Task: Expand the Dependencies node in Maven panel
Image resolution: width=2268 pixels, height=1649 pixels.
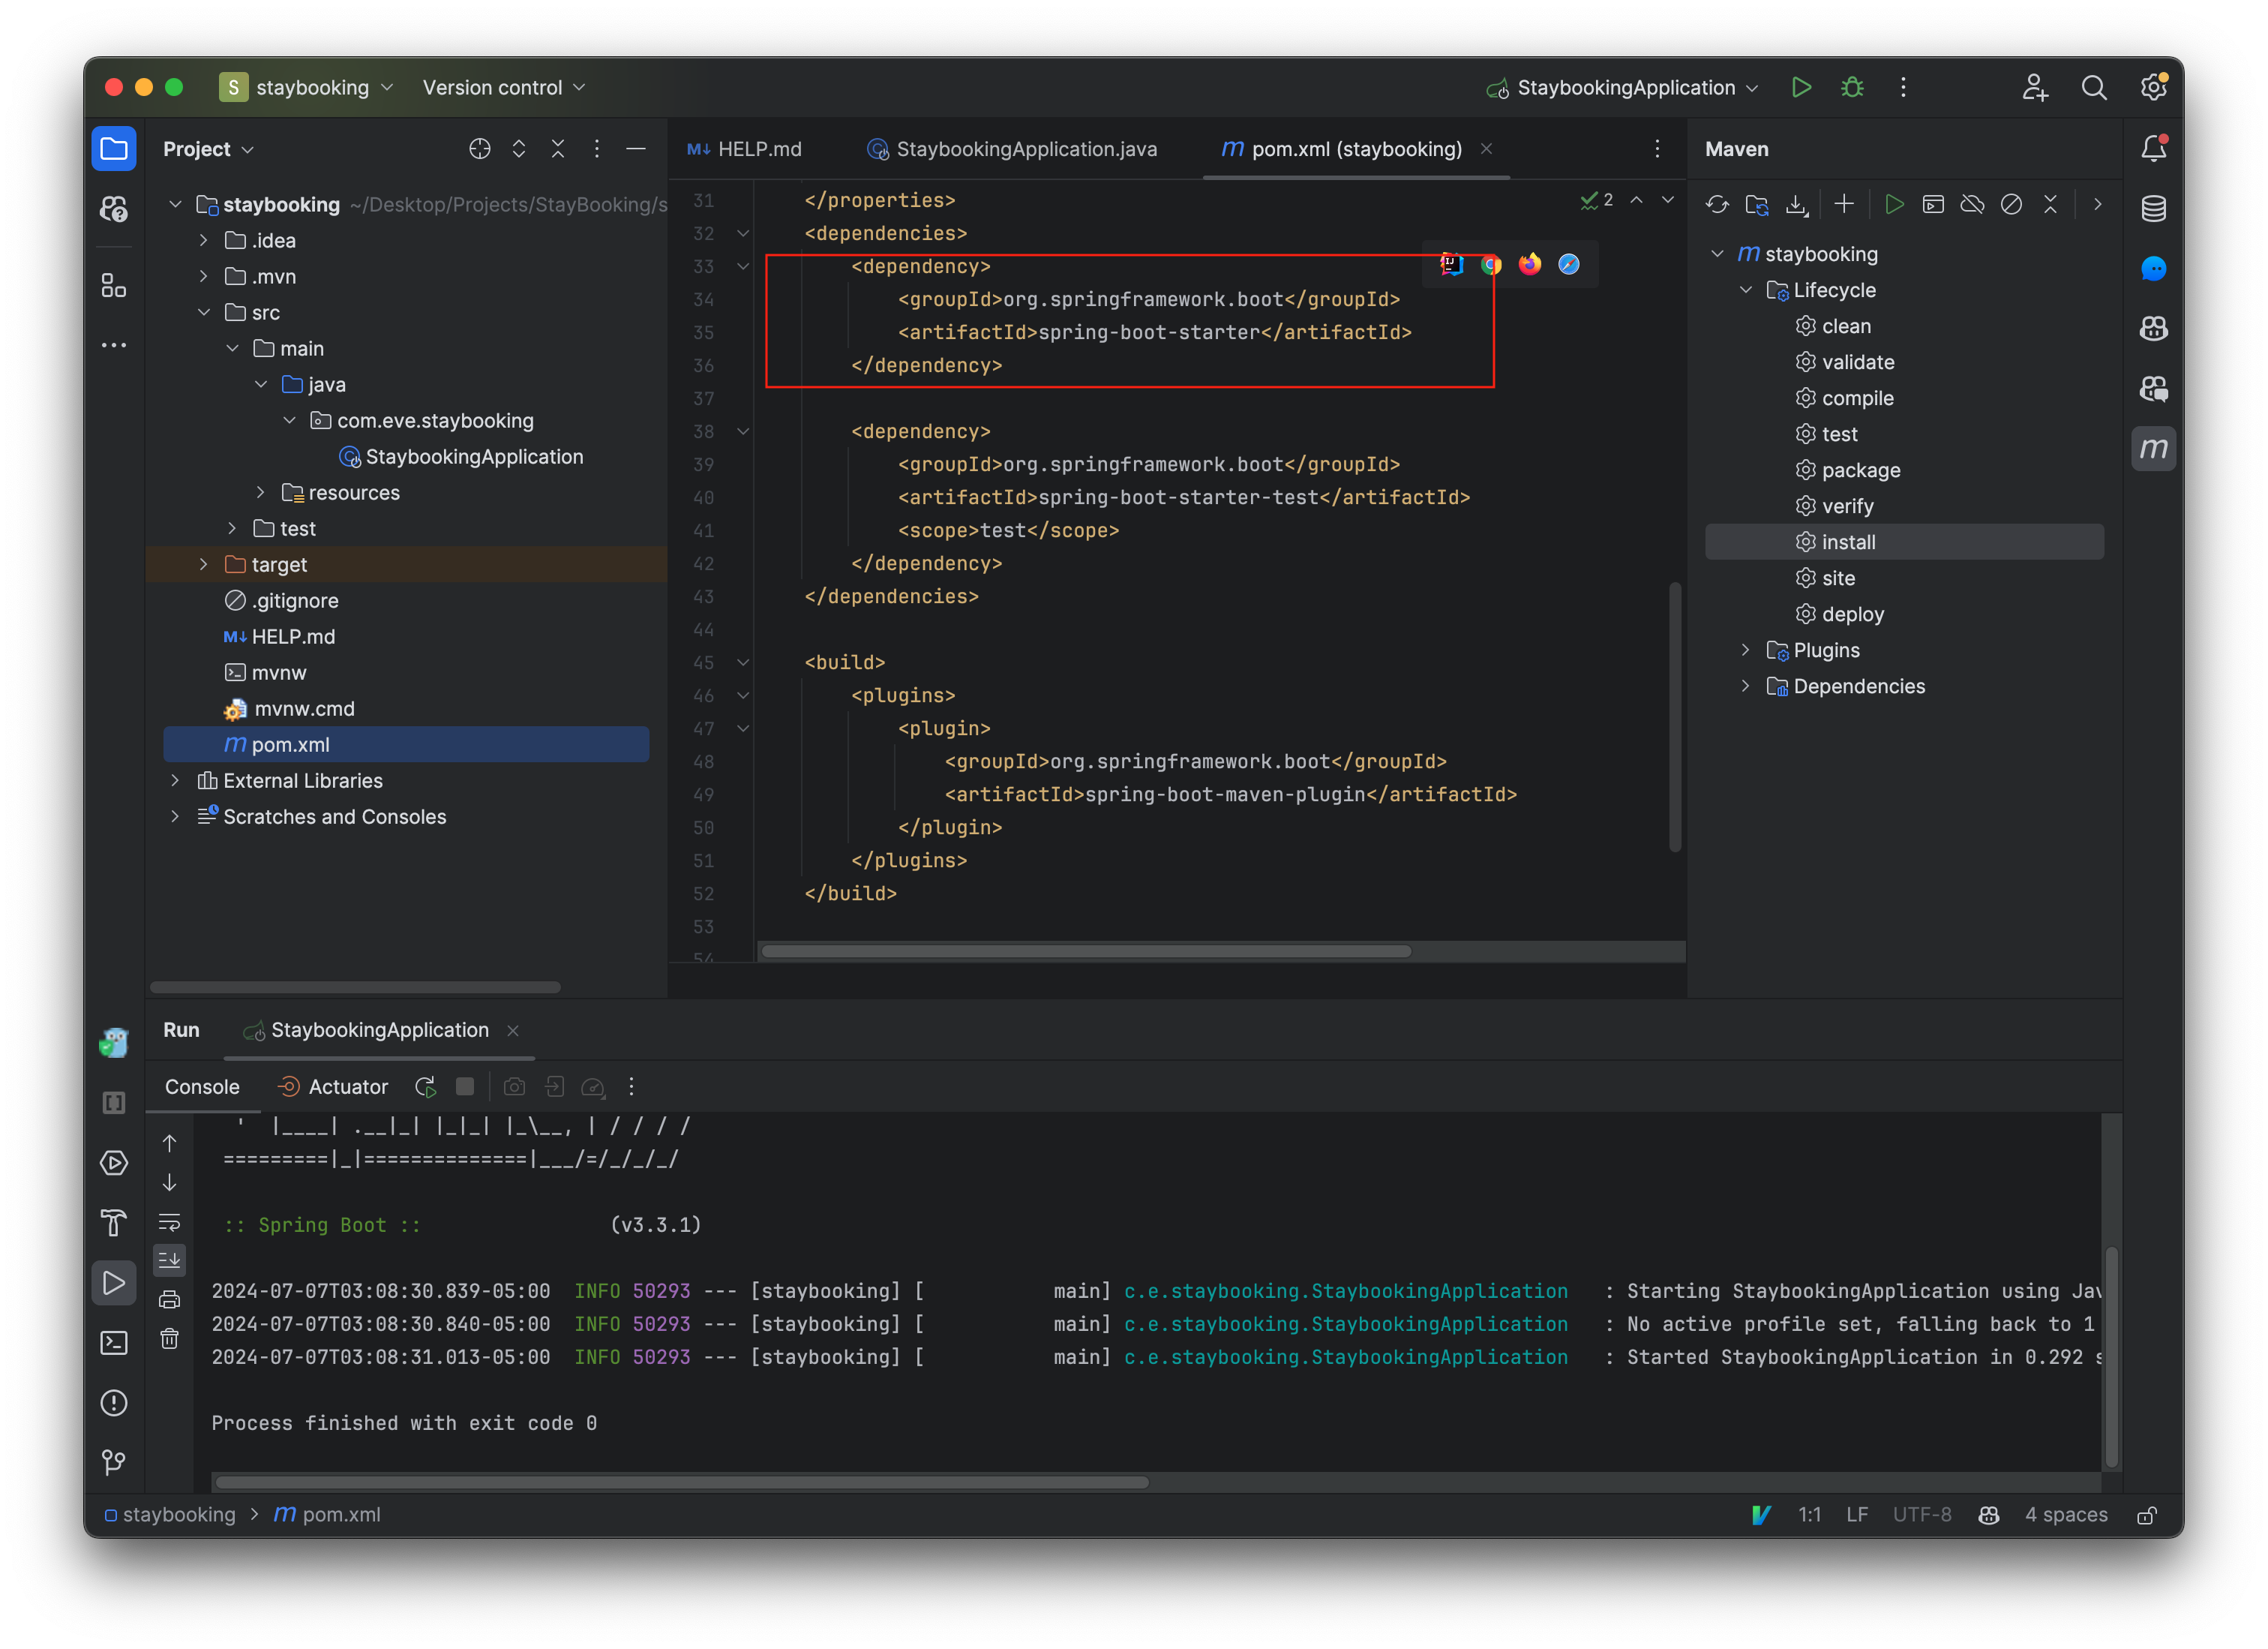Action: point(1745,686)
